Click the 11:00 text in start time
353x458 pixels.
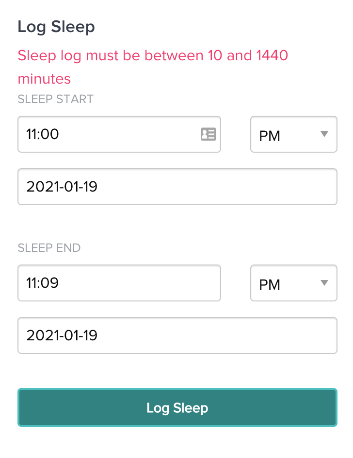click(43, 134)
